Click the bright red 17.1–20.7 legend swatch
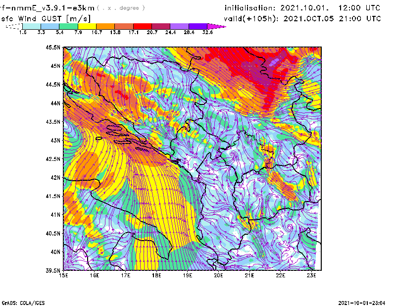This screenshot has height=306, width=396. (x=143, y=26)
